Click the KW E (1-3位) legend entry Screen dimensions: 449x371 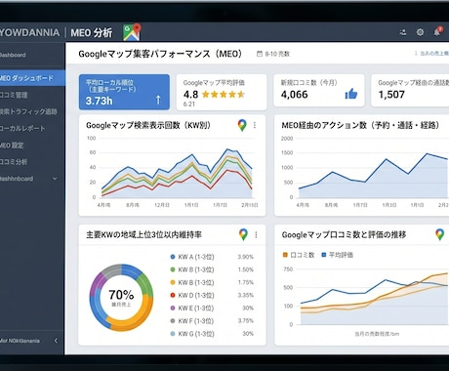(192, 308)
